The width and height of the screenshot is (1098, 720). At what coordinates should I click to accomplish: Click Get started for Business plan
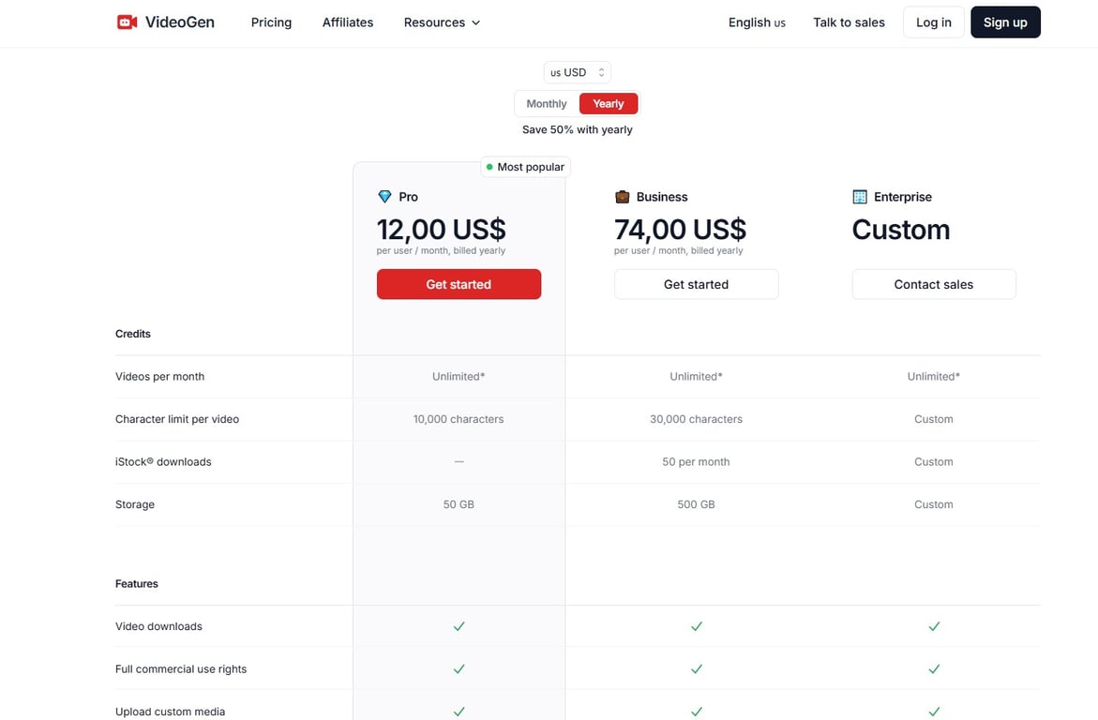coord(696,284)
